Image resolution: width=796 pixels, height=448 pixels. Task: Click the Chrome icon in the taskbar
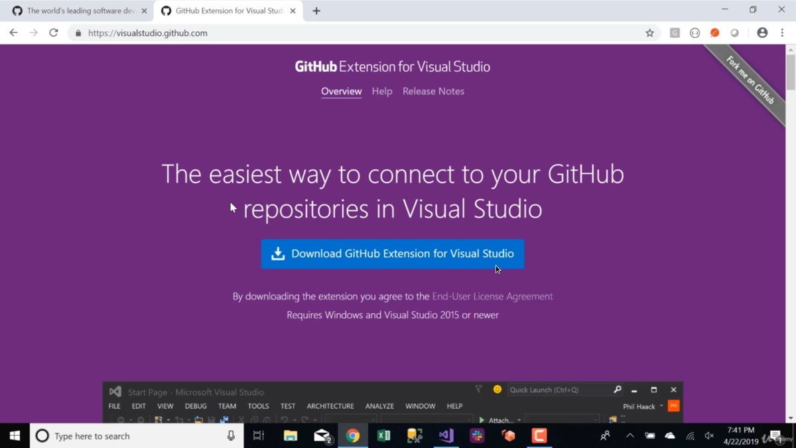(x=353, y=436)
